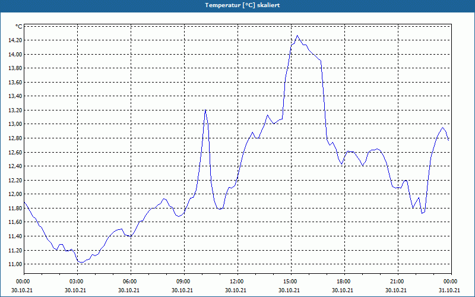Click the 31.10.21 date label

449,290
